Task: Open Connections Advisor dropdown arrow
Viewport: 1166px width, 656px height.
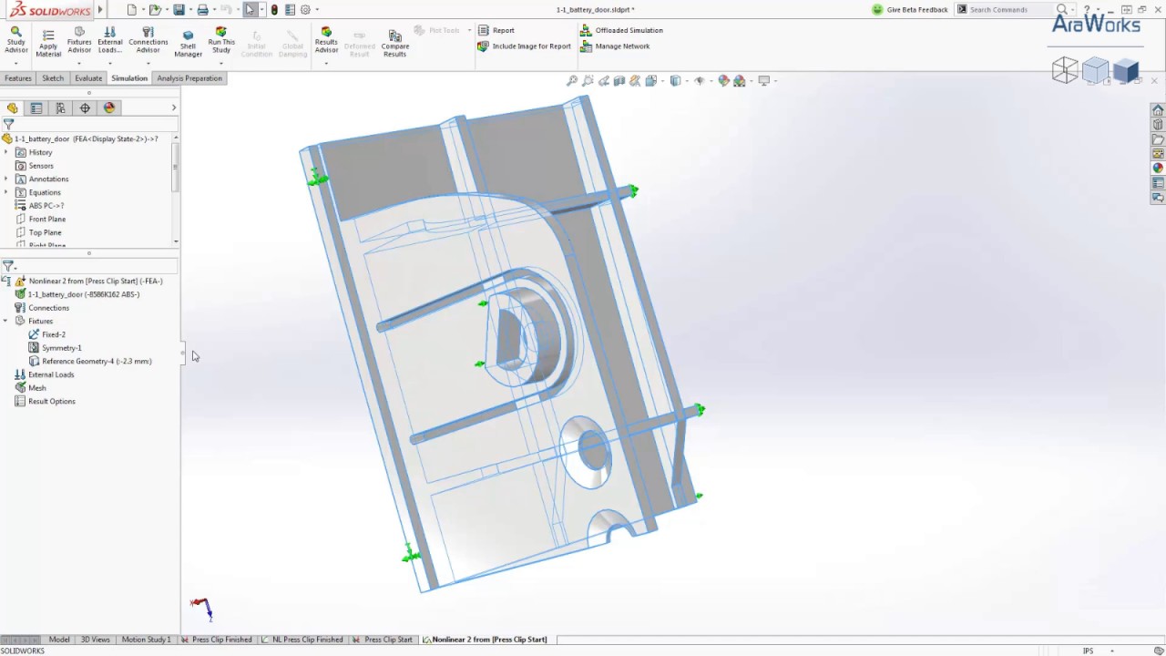Action: [148, 64]
